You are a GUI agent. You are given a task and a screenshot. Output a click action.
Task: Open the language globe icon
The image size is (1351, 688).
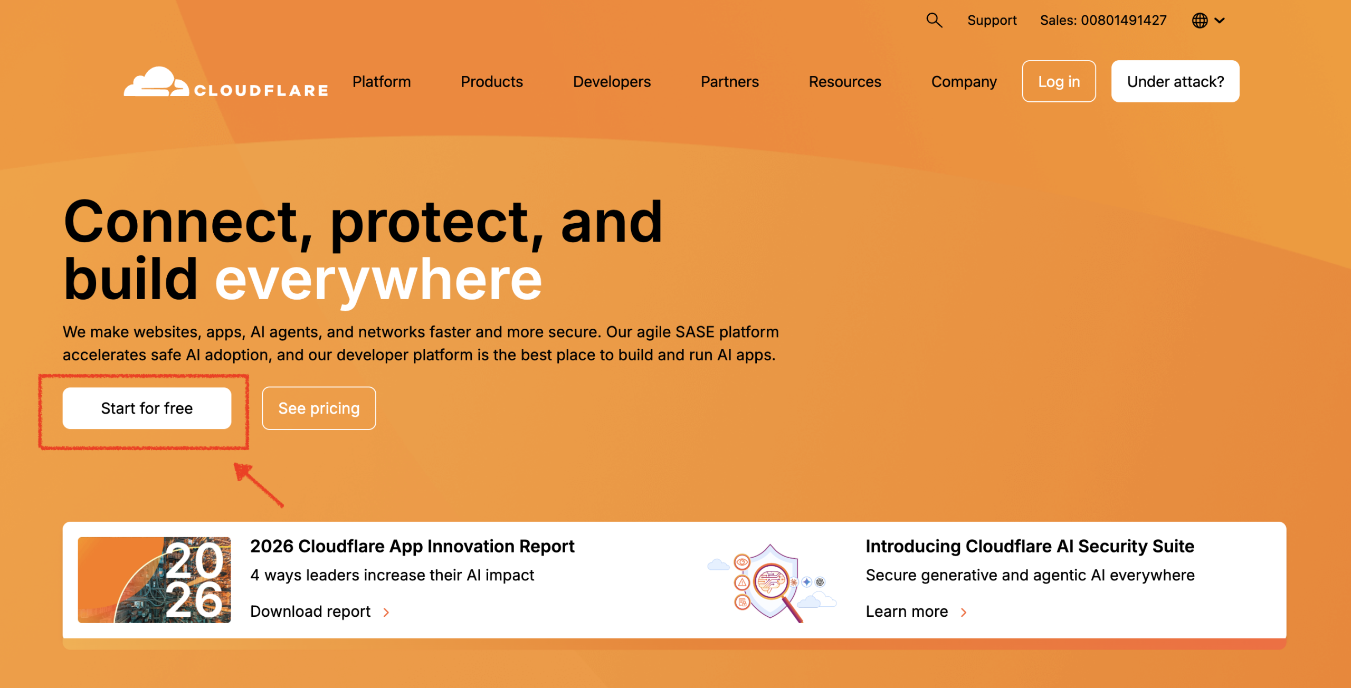pos(1200,21)
